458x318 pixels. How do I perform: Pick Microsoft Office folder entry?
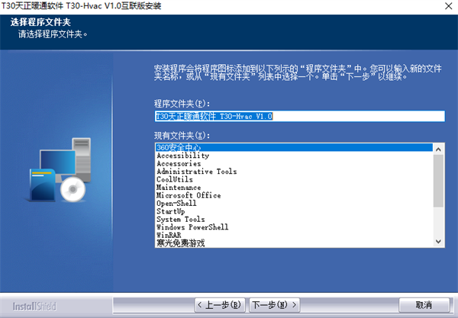click(294, 195)
